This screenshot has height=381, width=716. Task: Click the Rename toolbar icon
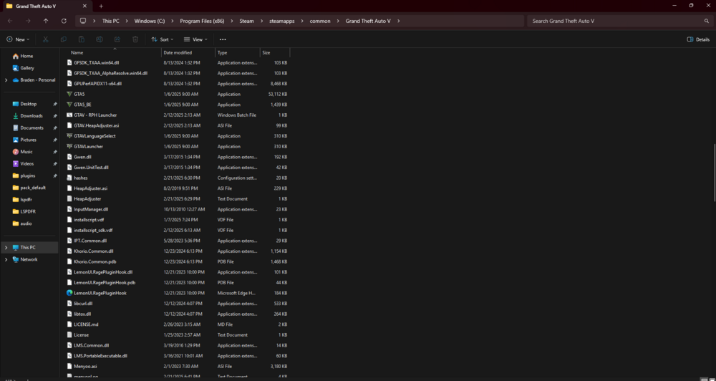[x=99, y=39]
